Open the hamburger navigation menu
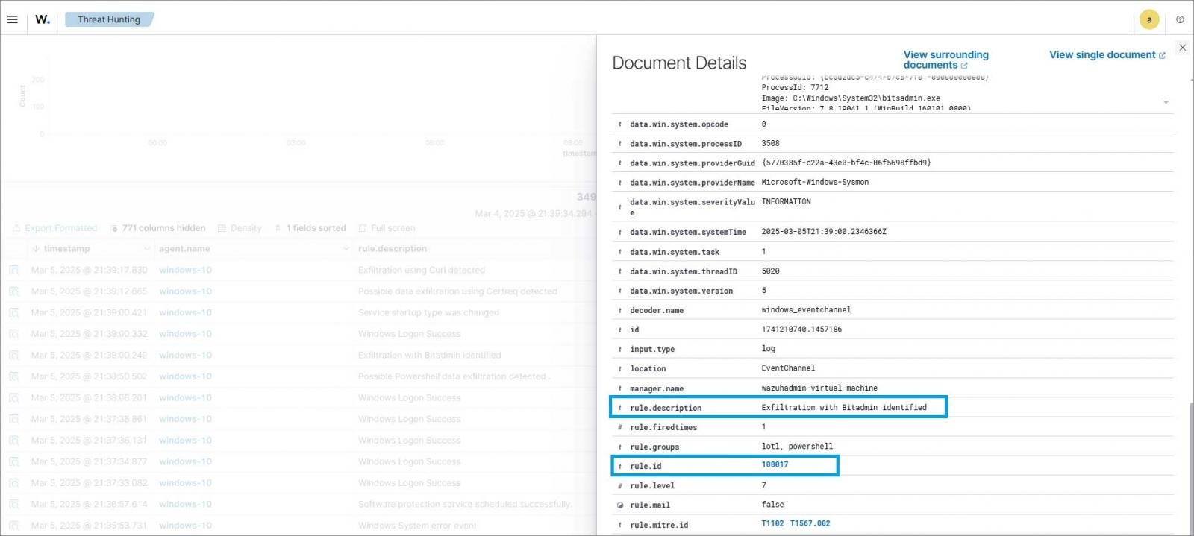The image size is (1194, 536). click(13, 19)
